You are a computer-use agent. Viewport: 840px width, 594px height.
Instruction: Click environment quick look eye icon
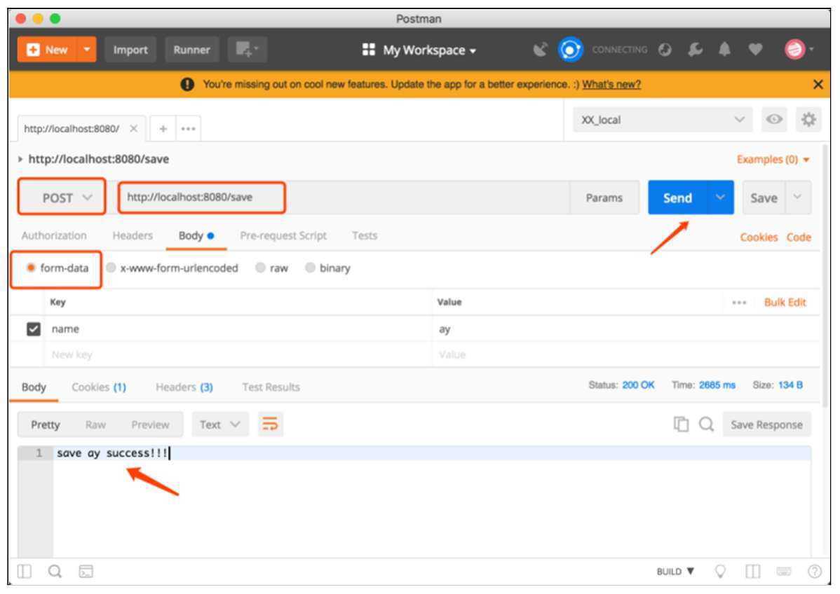(774, 119)
